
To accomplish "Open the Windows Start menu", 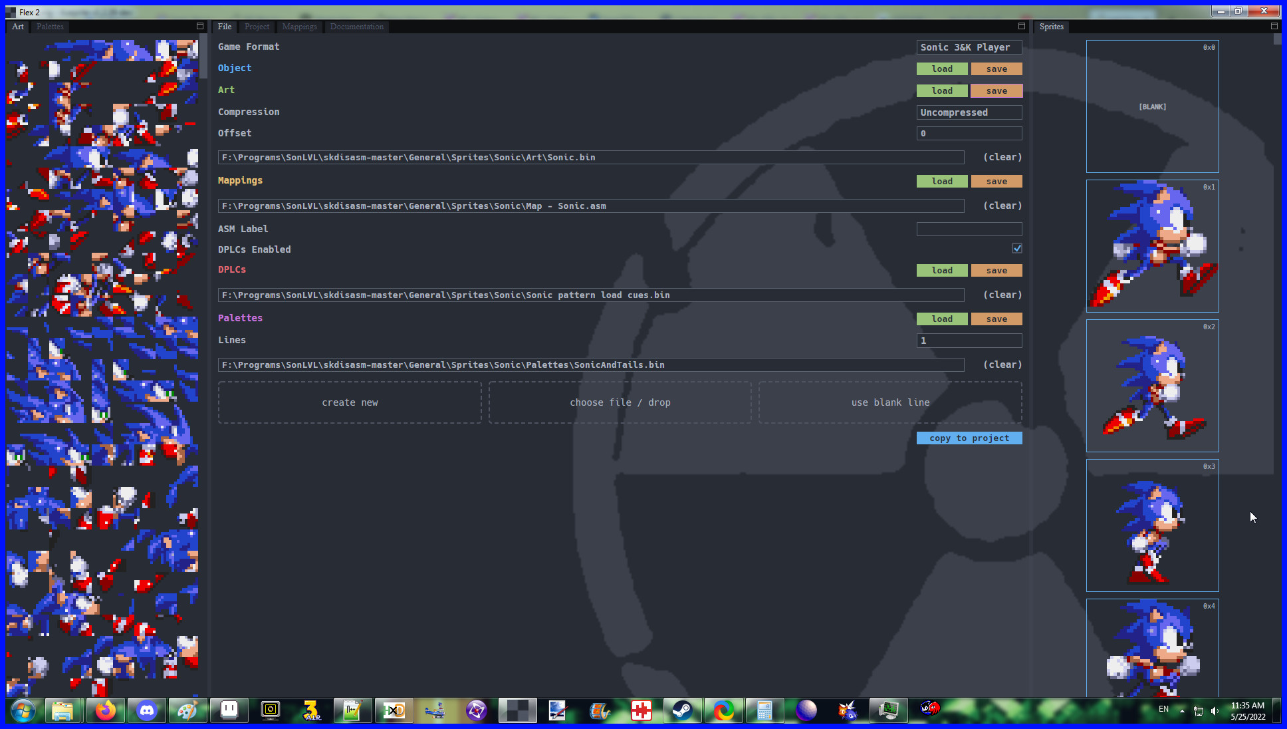I will [x=23, y=710].
